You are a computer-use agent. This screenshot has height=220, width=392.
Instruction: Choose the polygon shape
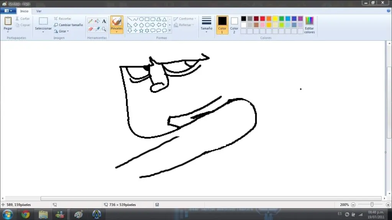[159, 19]
